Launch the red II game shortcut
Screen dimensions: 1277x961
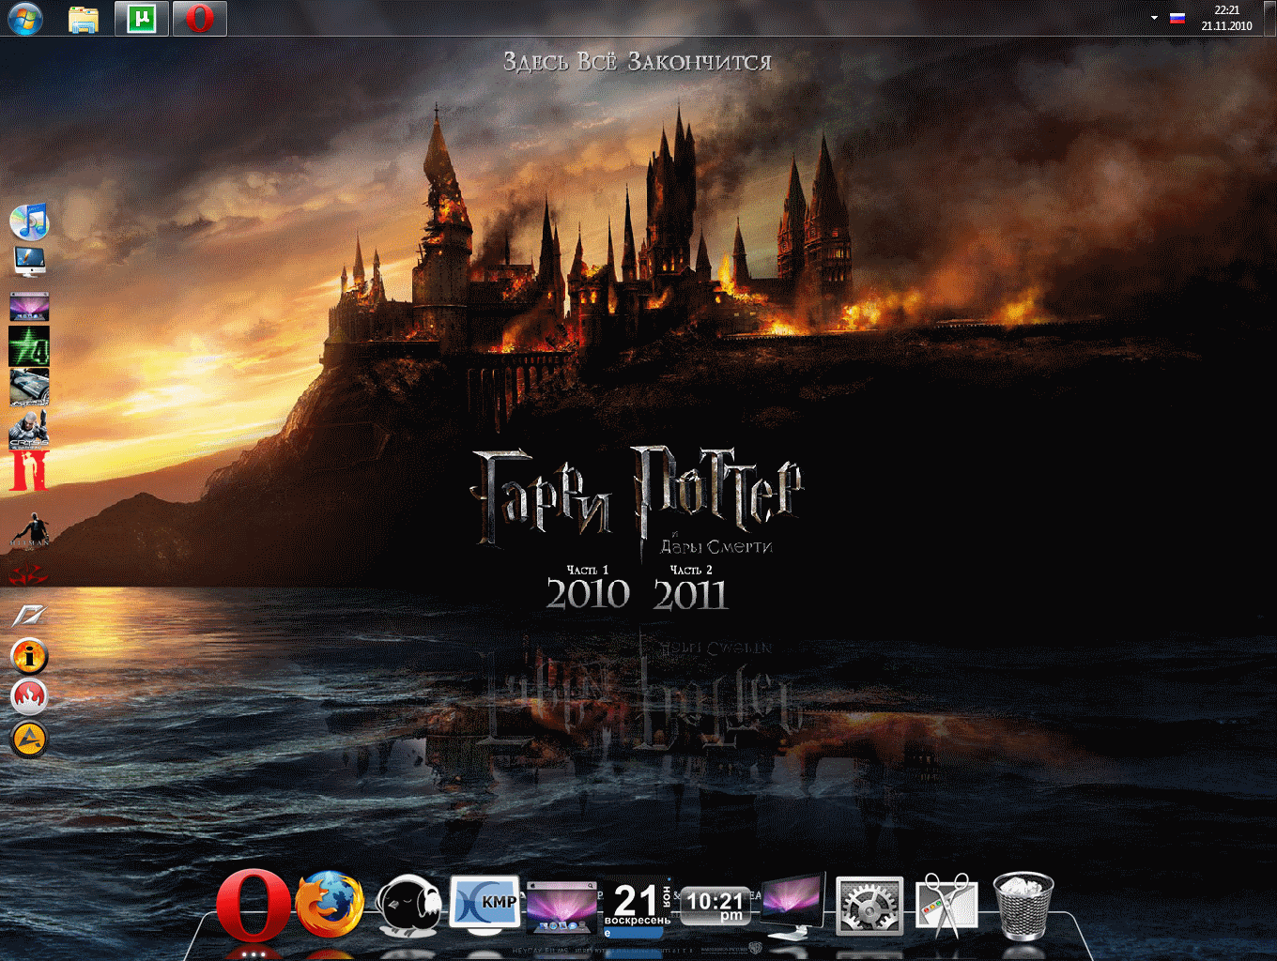point(29,471)
